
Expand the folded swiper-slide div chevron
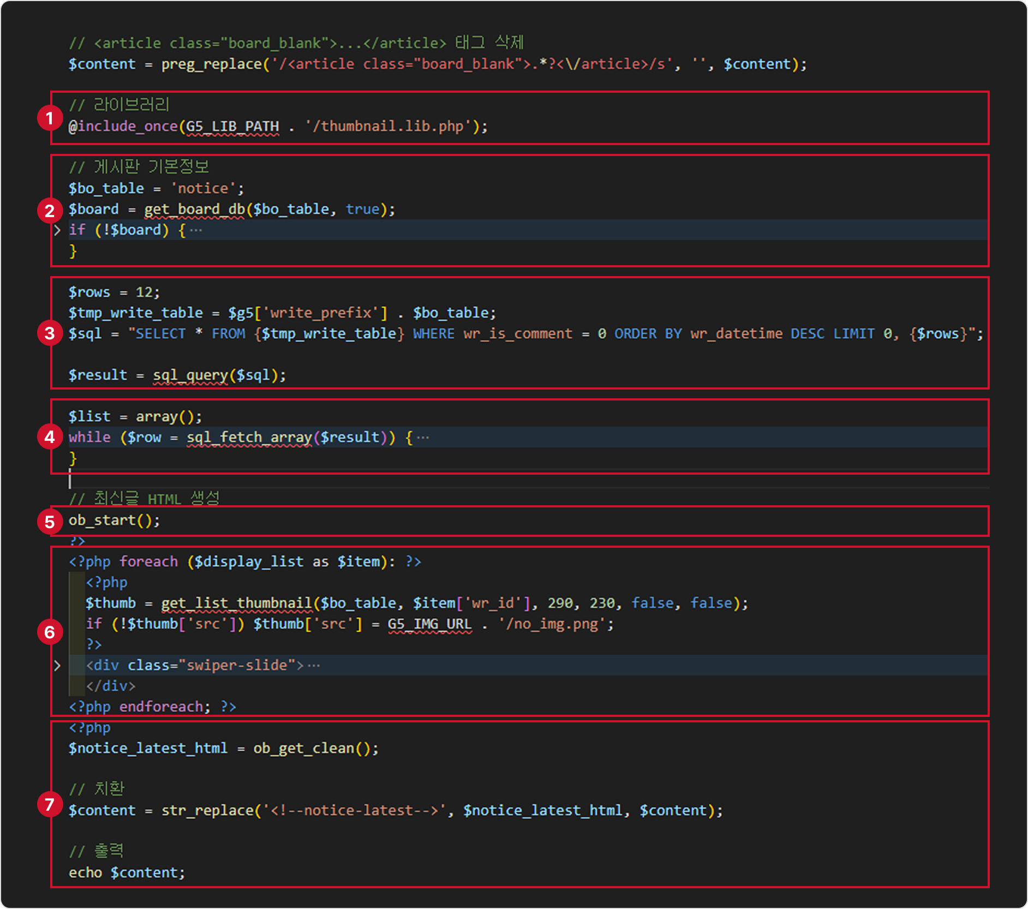(57, 666)
